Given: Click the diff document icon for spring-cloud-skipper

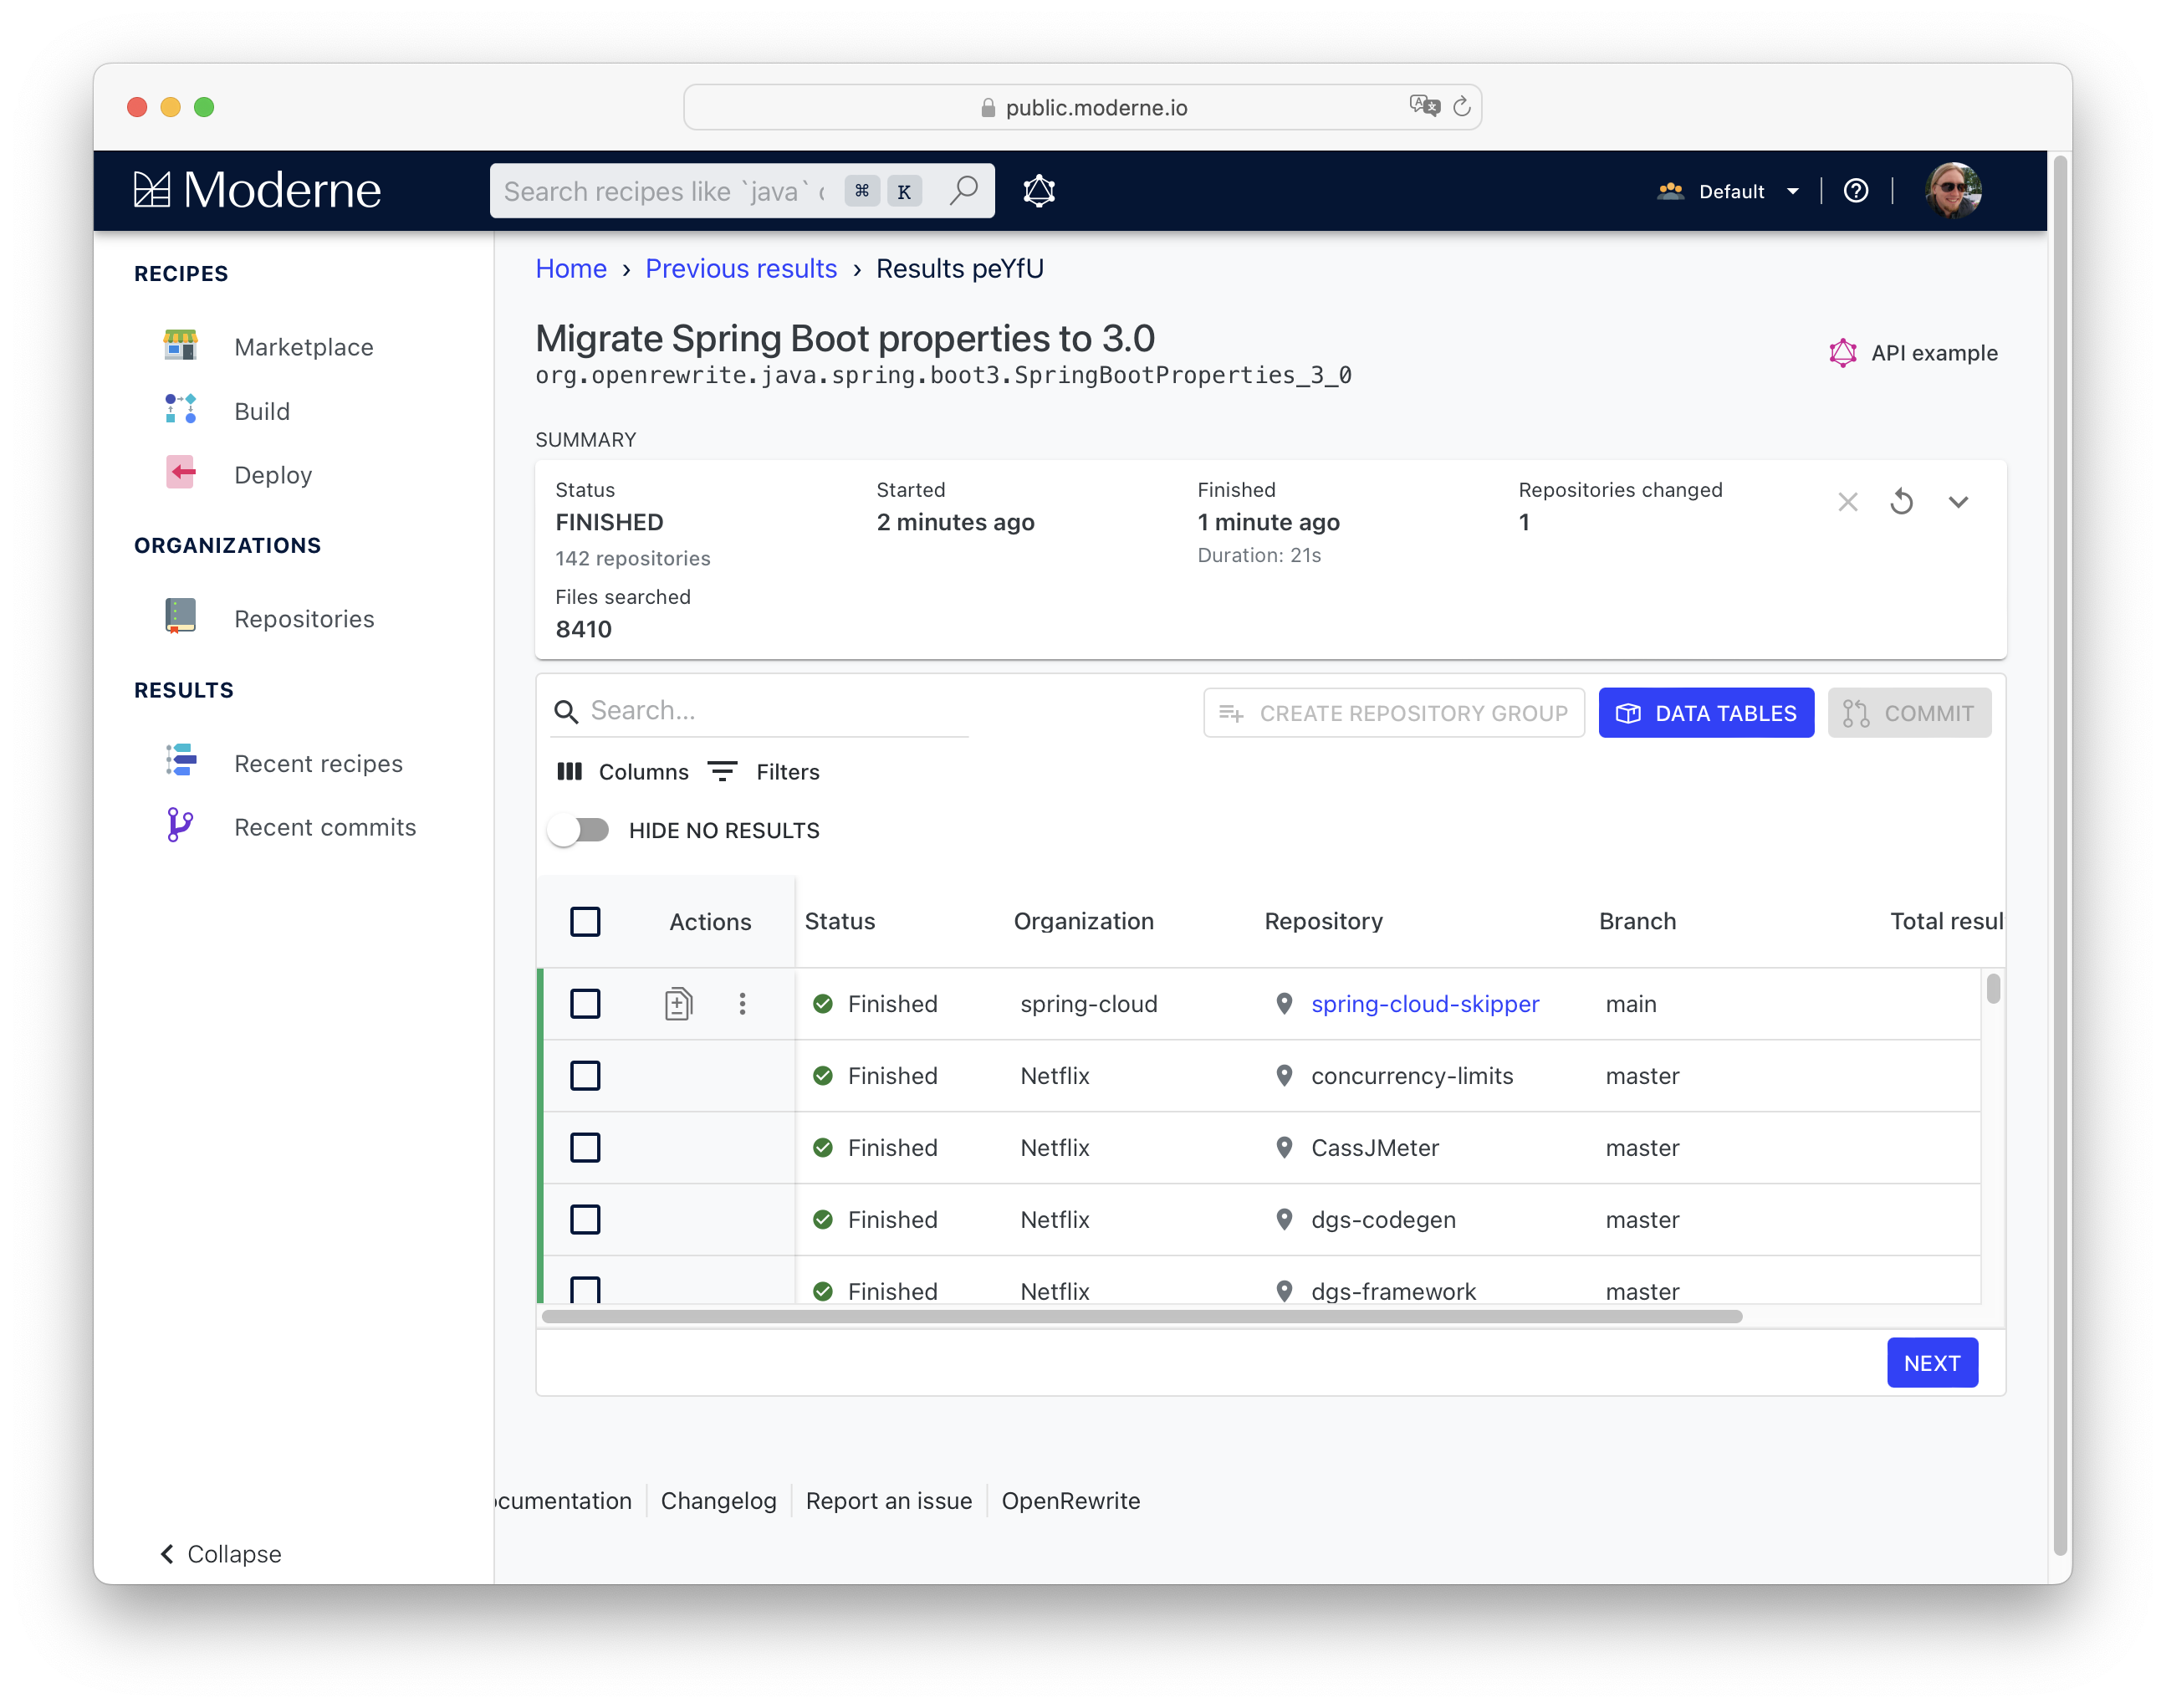Looking at the screenshot, I should pyautogui.click(x=677, y=1003).
